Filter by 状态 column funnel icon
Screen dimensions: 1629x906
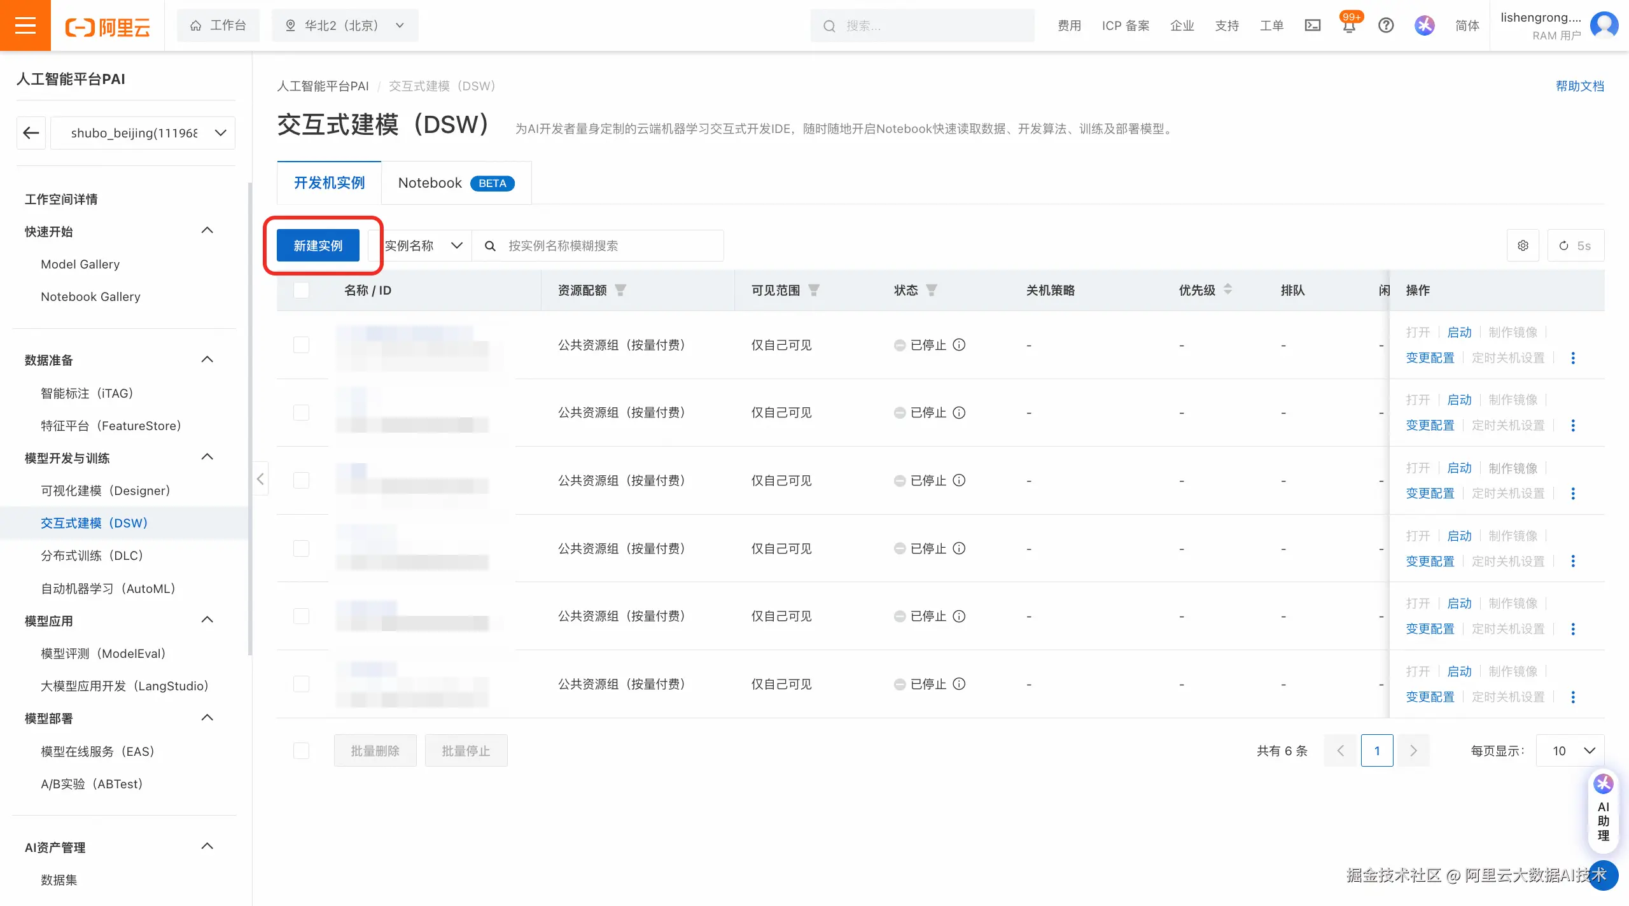tap(932, 290)
